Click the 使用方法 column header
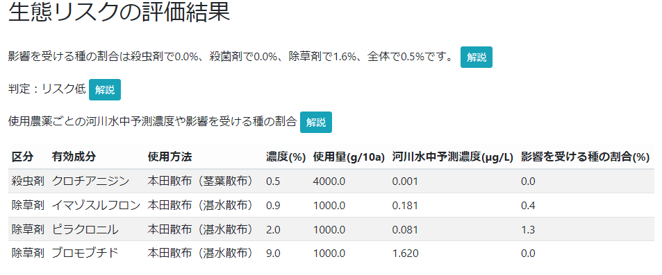Screen dimensions: 662x275 (169, 157)
